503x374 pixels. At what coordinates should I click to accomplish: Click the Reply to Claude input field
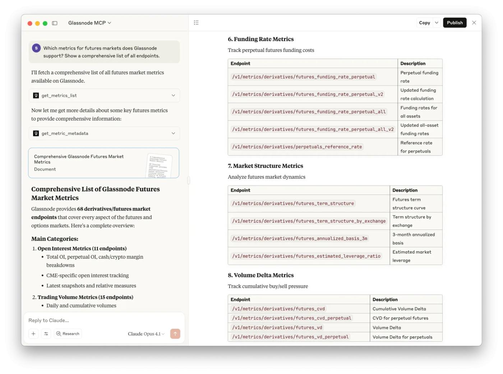pyautogui.click(x=104, y=320)
